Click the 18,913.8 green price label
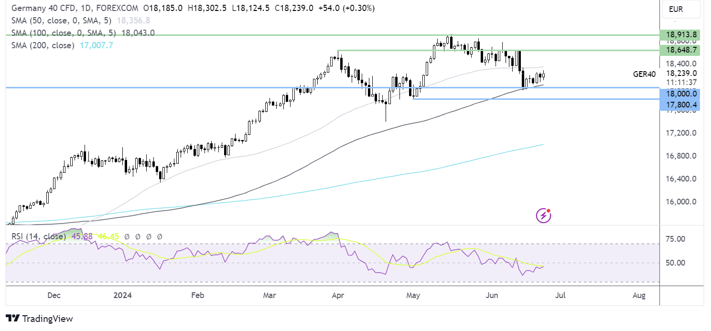This screenshot has height=331, width=711. pos(679,35)
